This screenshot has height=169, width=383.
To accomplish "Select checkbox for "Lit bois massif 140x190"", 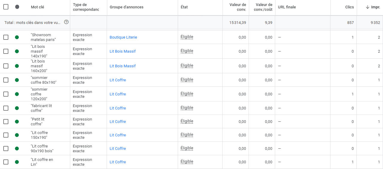I will click(6, 51).
